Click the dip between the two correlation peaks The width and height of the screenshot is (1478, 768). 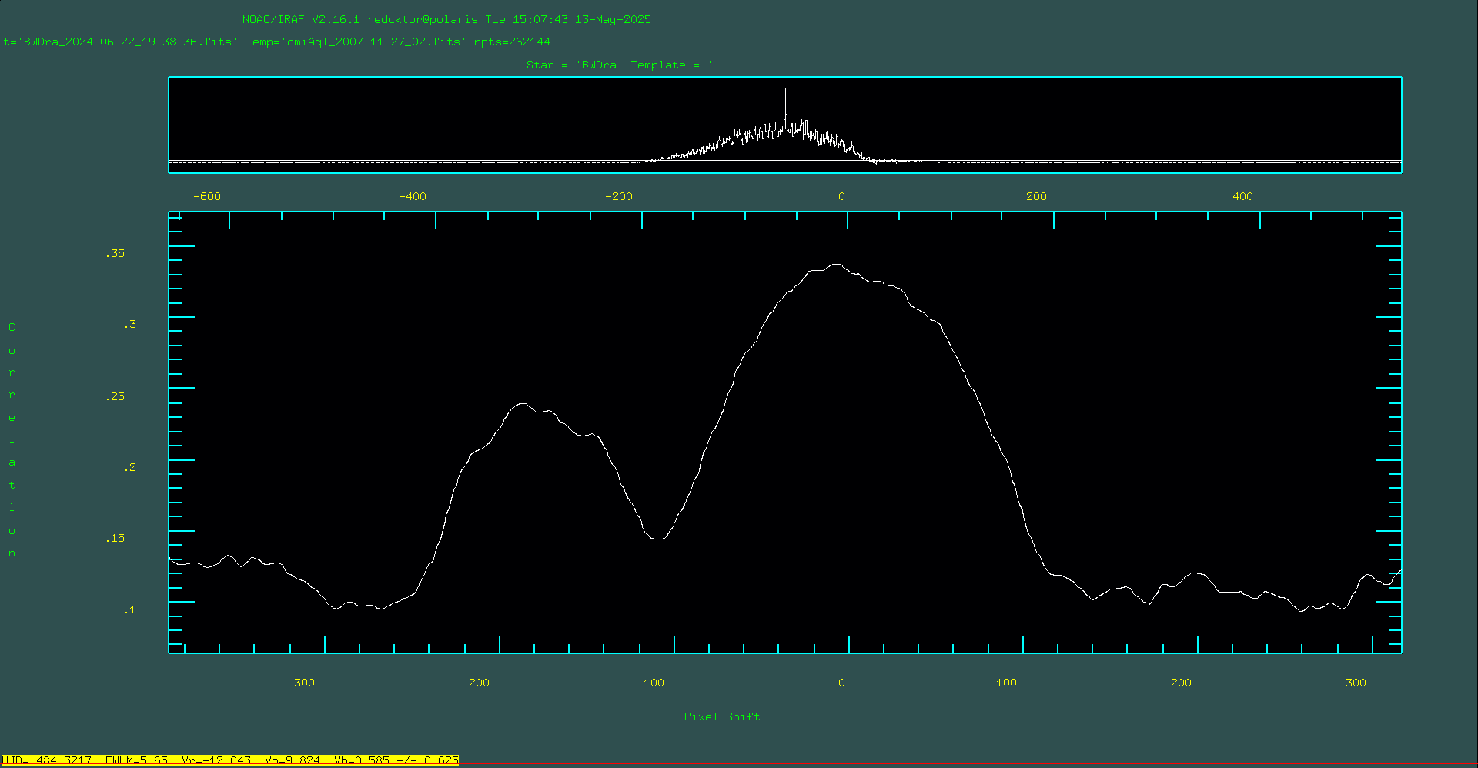(x=657, y=538)
